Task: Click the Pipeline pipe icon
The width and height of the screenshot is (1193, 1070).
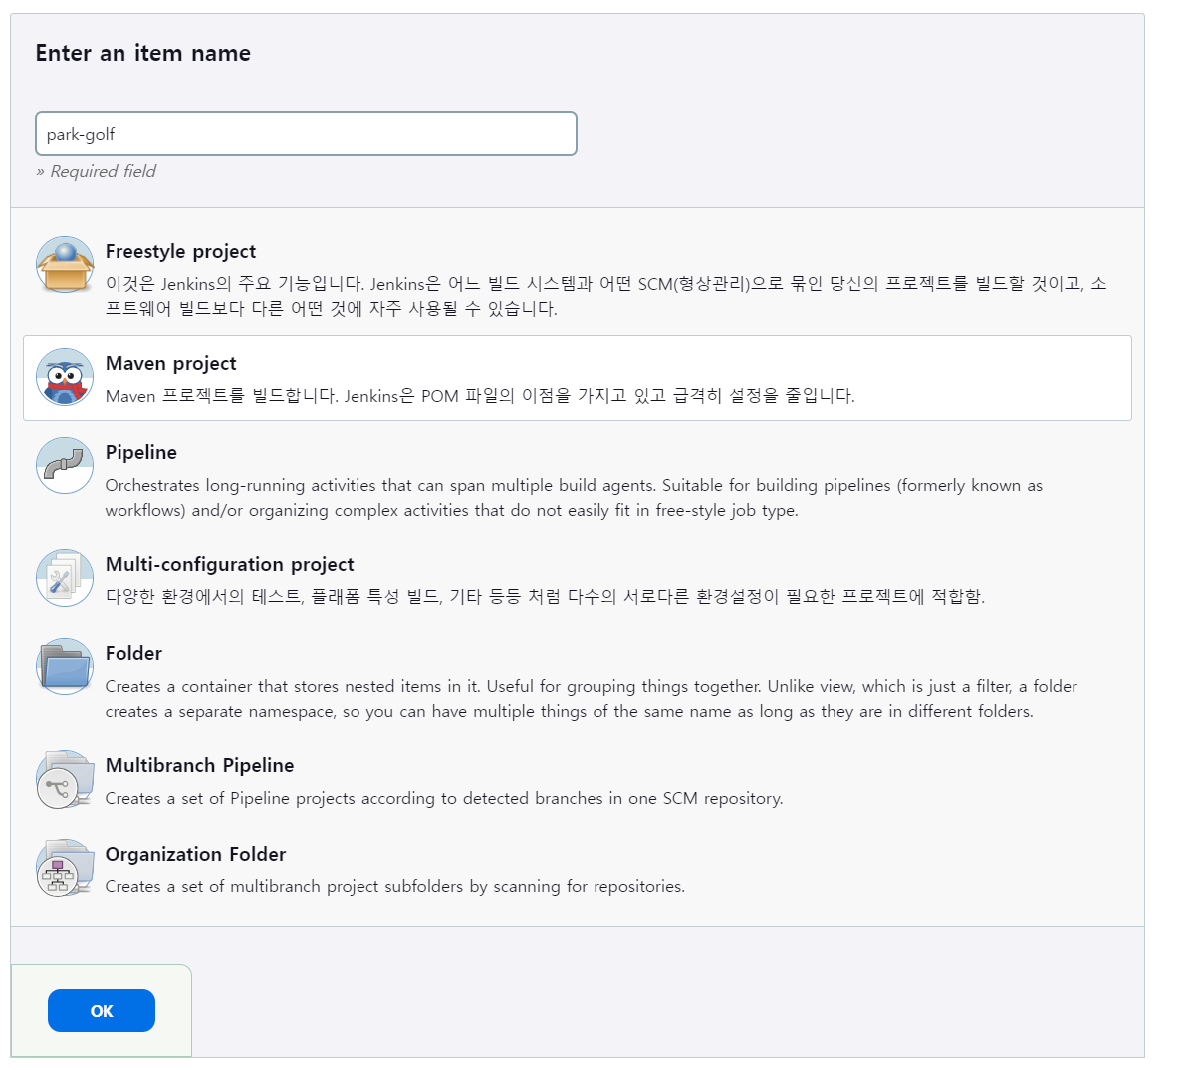Action: click(x=65, y=466)
